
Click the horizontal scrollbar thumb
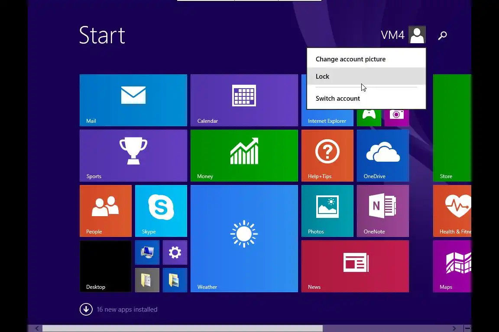click(182, 328)
